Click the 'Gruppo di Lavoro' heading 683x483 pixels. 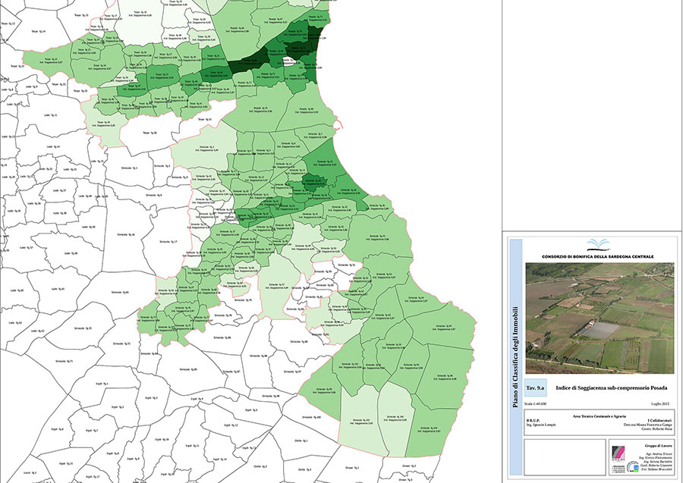pyautogui.click(x=658, y=446)
